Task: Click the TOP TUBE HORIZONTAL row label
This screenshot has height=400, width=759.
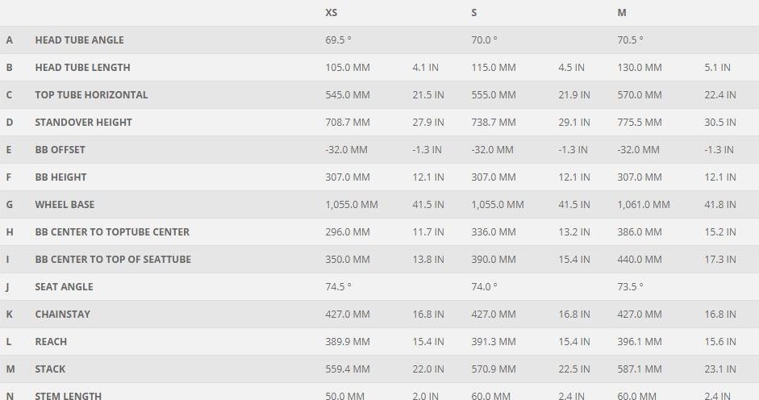Action: 91,95
